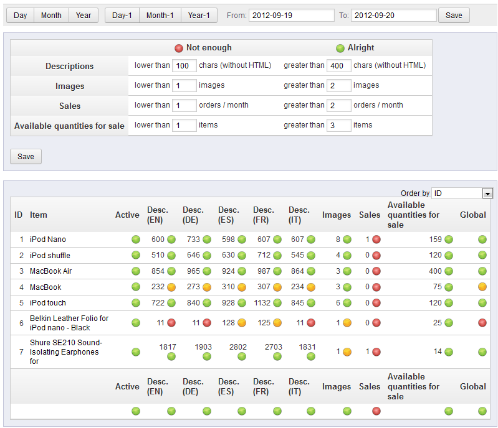The image size is (498, 428).
Task: Click Save button next to date range
Action: pos(454,16)
